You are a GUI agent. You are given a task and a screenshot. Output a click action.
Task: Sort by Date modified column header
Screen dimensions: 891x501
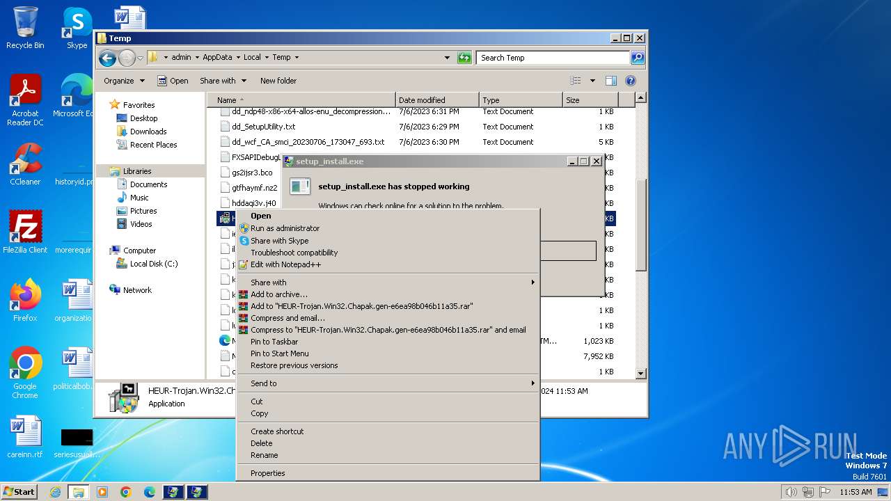pyautogui.click(x=437, y=100)
